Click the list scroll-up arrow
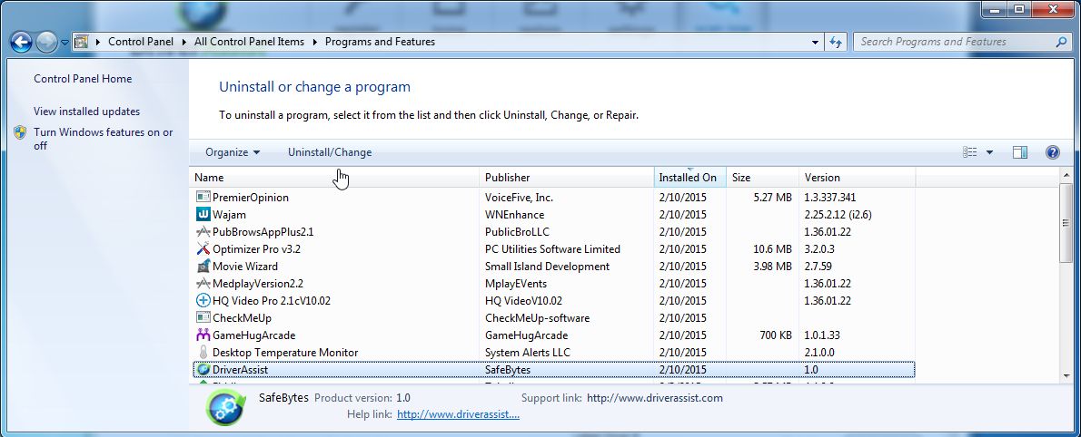Screen dimensions: 1081x437 tap(1066, 175)
